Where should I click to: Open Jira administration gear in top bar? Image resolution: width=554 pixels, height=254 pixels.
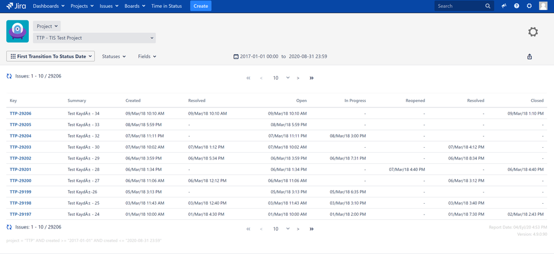click(529, 6)
